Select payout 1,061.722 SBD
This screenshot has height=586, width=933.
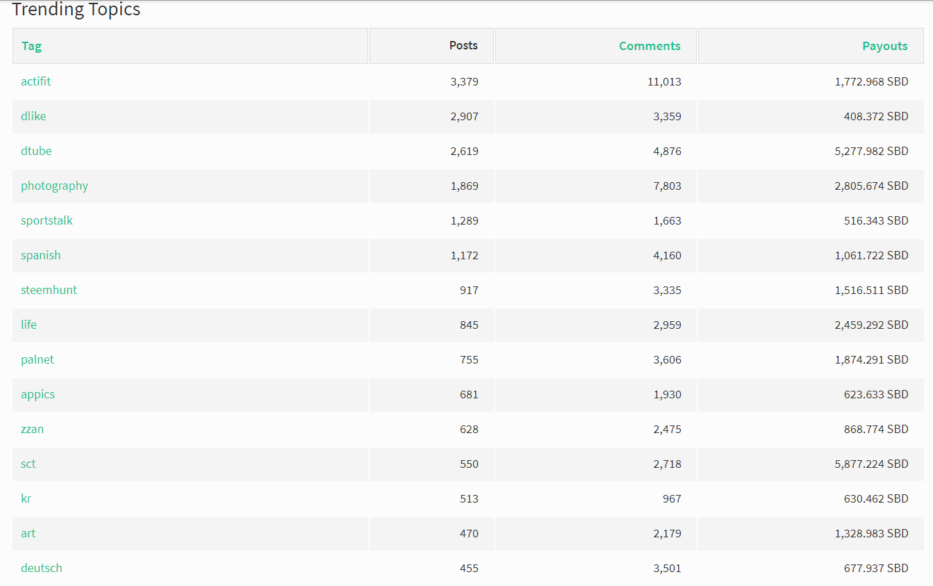(871, 255)
